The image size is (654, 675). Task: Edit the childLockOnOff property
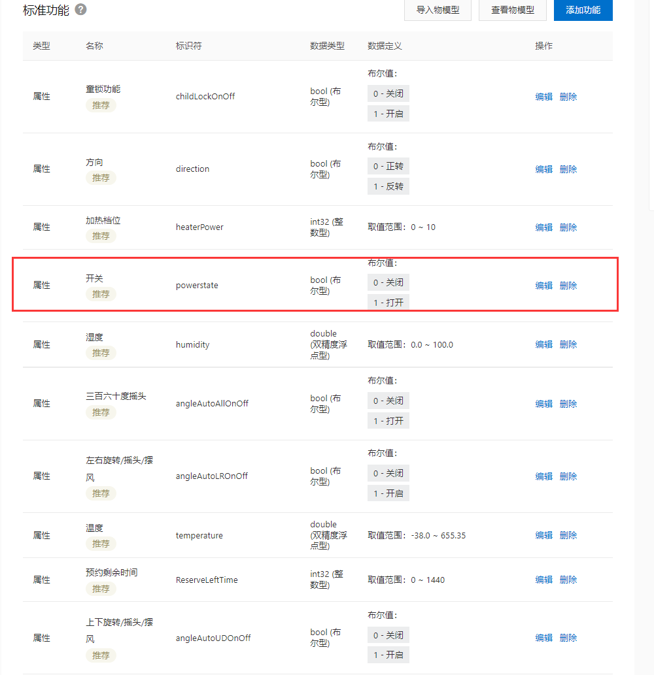(x=543, y=97)
